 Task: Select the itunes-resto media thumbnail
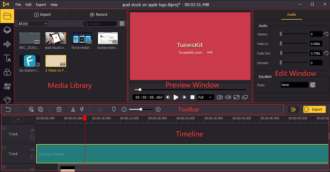point(108,38)
